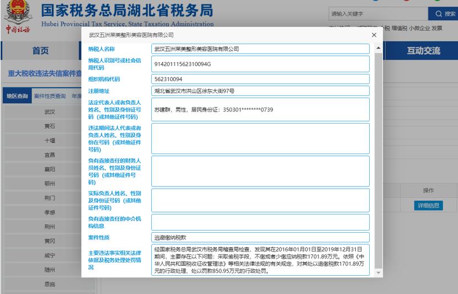Choose 鄂州 in the region list

point(50,184)
